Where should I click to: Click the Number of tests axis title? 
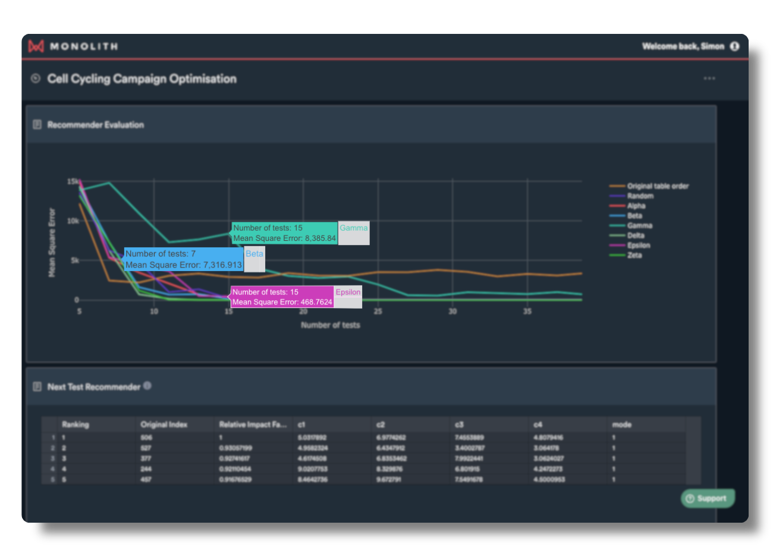point(330,325)
